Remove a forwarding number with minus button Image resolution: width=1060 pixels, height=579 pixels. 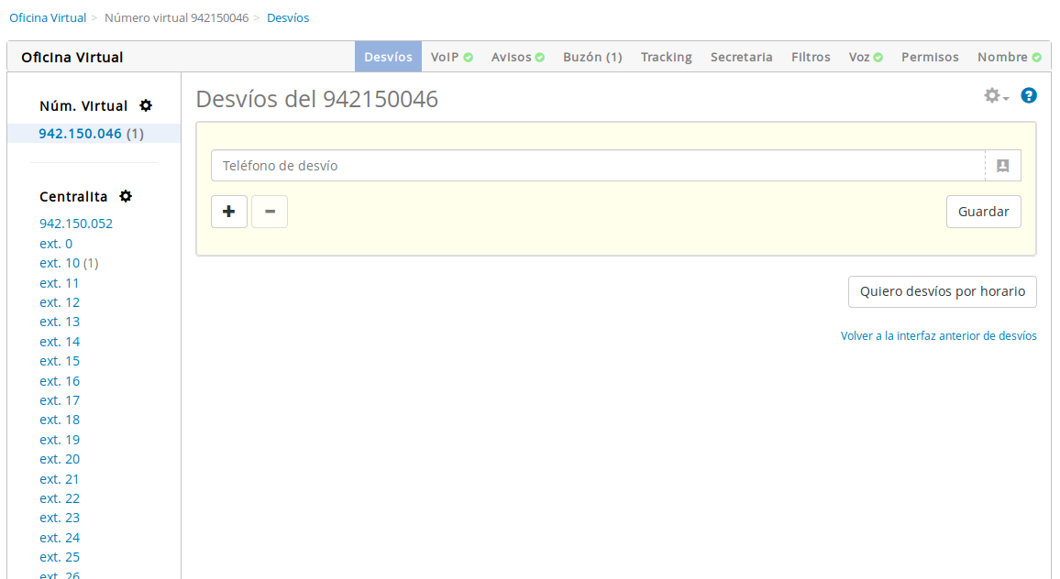coord(270,212)
